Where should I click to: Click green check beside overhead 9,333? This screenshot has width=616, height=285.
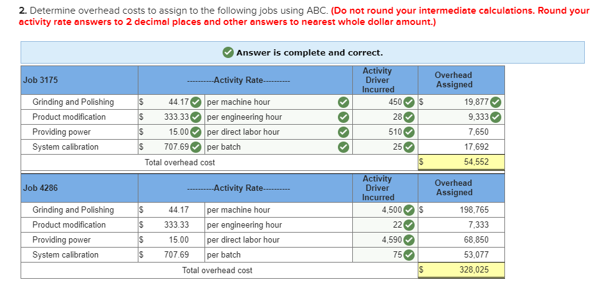tap(496, 117)
